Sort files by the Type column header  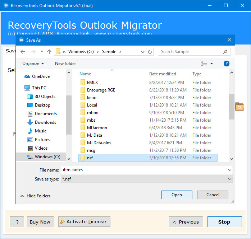point(197,74)
